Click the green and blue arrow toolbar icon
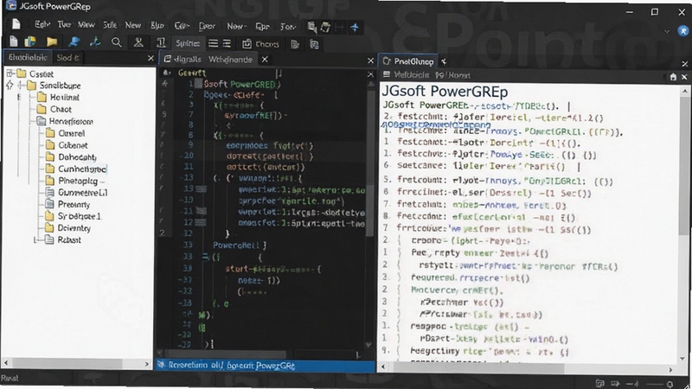692x389 pixels. tap(95, 41)
